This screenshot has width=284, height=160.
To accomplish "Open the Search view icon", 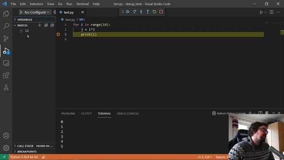I will coord(6,26).
